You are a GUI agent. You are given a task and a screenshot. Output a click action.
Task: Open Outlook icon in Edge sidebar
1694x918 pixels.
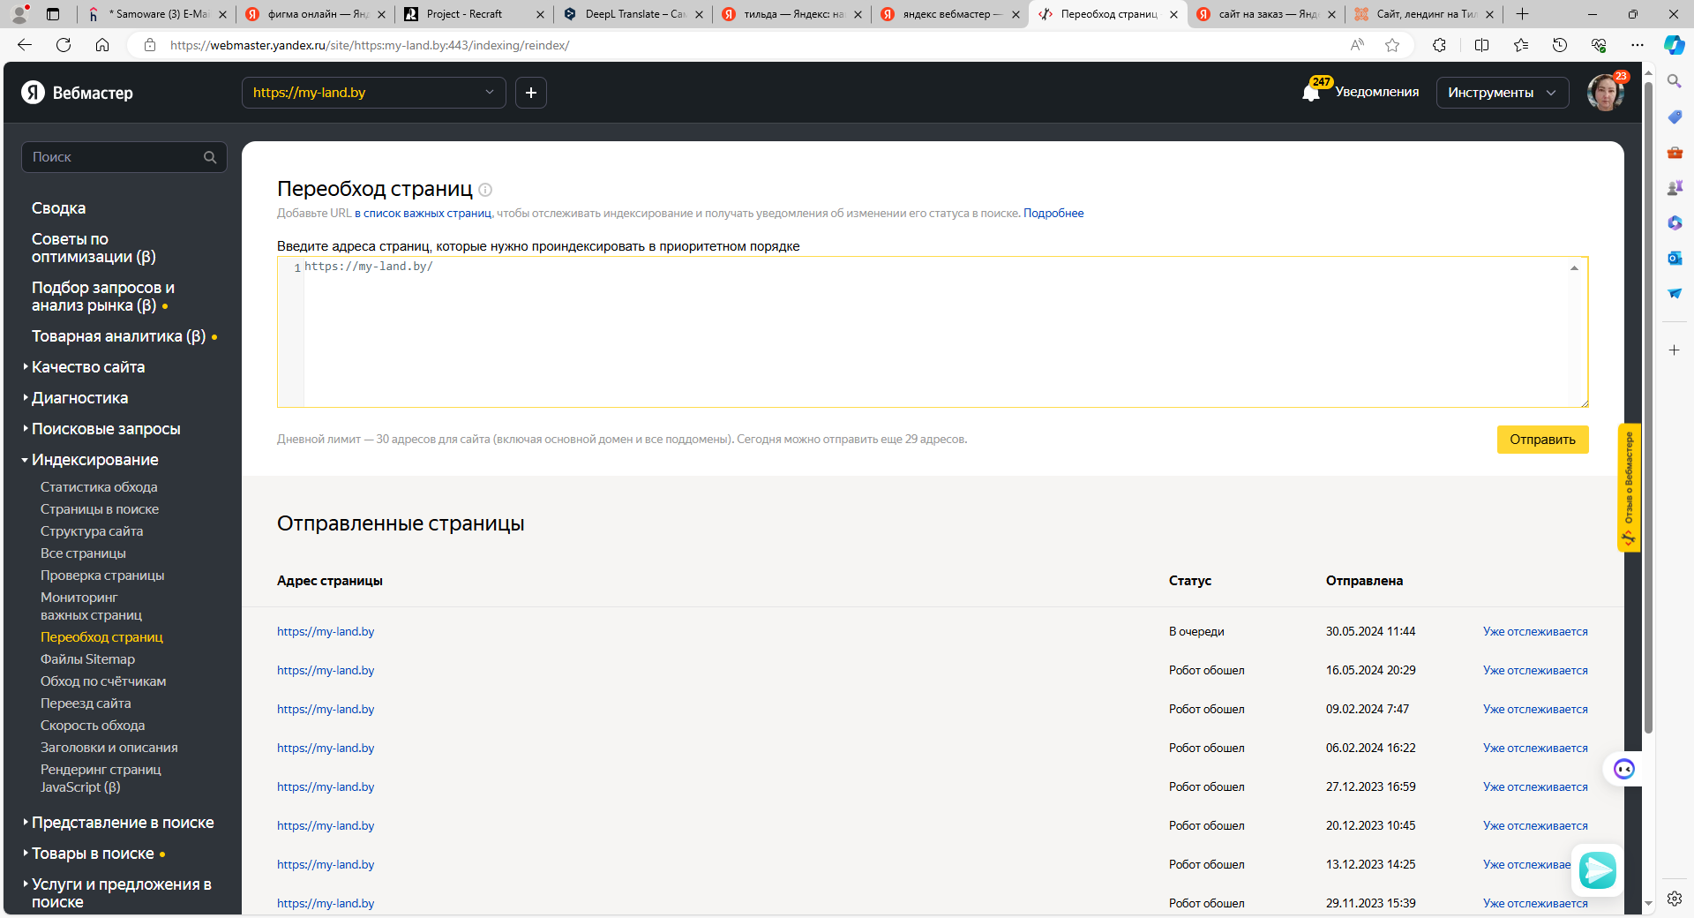click(x=1674, y=258)
